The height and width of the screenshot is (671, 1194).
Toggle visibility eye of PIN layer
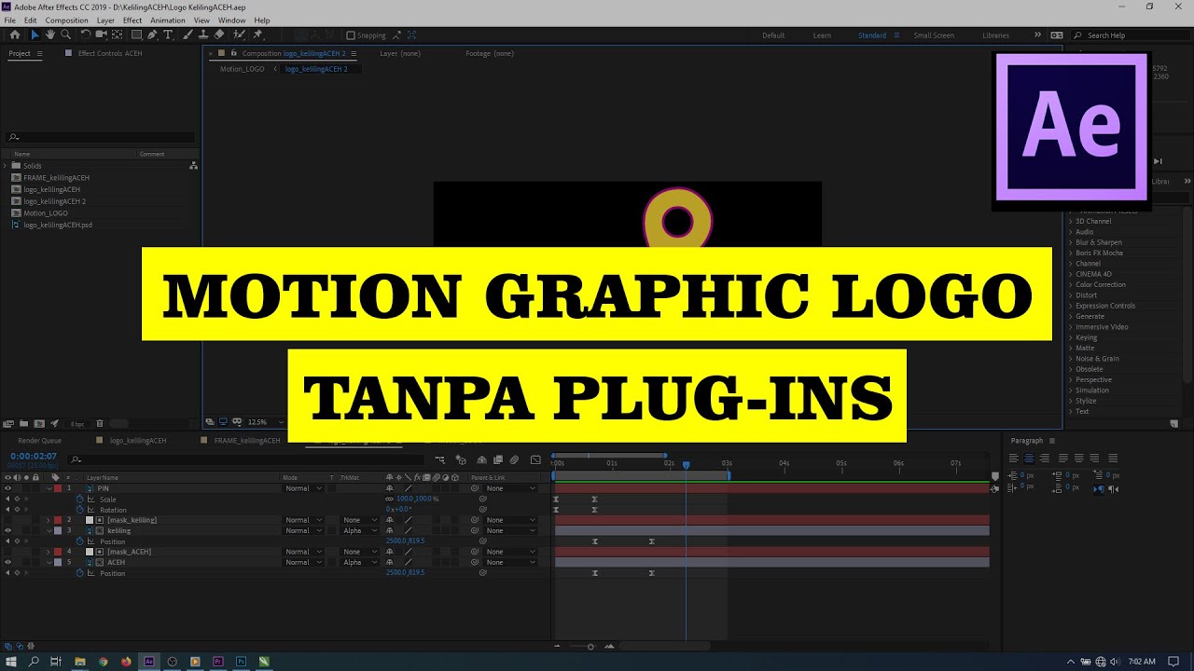tap(7, 488)
